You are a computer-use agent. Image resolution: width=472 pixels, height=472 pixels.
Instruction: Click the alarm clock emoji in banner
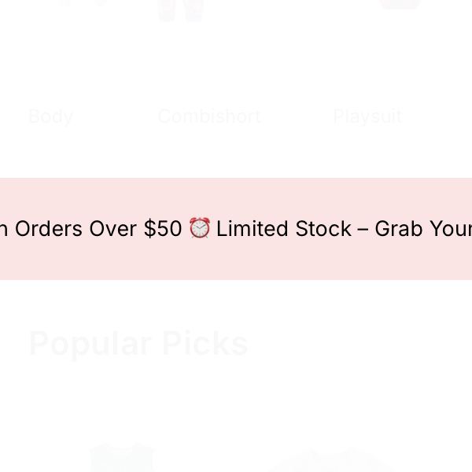(x=200, y=228)
